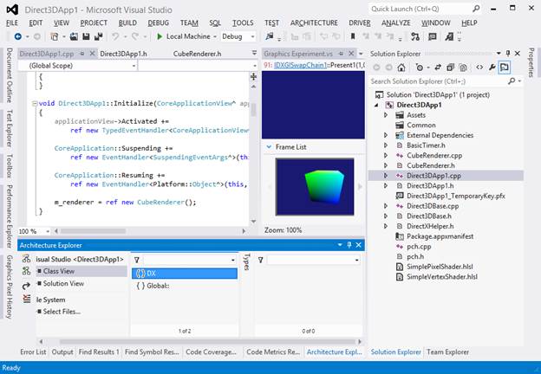
Task: Click the bookmark toggle toolbar icon
Action: [x=353, y=36]
